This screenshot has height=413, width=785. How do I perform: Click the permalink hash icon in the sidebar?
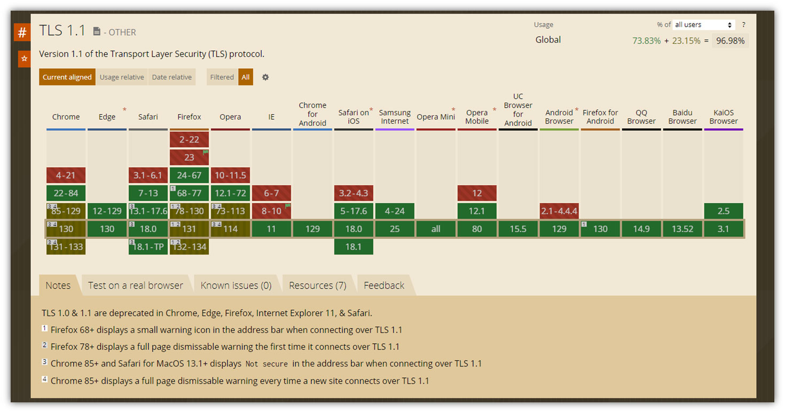click(21, 32)
